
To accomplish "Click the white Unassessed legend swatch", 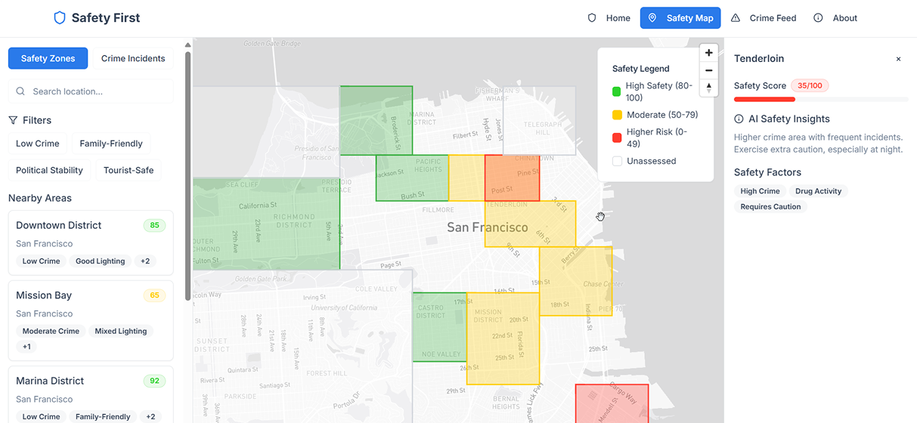I will coord(617,161).
